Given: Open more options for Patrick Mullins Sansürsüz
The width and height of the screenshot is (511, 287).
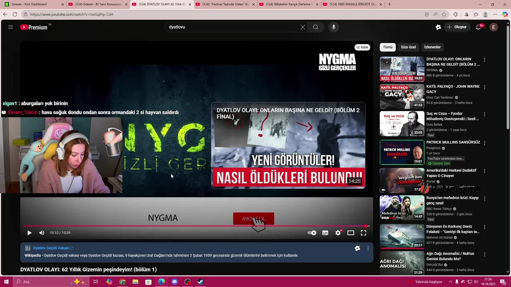Looking at the screenshot, I should pos(485,143).
